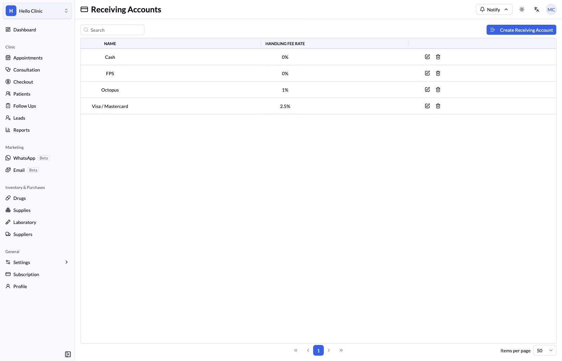Open WhatsApp marketing in sidebar

point(37,158)
